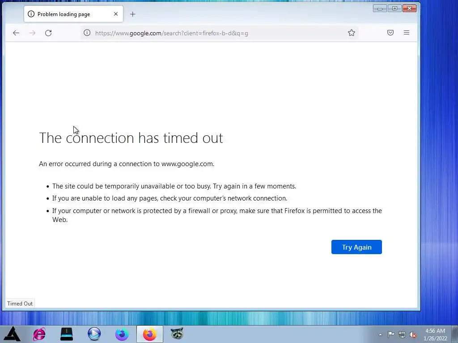Click the bullet about site temporarily unavailable
458x343 pixels.
point(174,186)
